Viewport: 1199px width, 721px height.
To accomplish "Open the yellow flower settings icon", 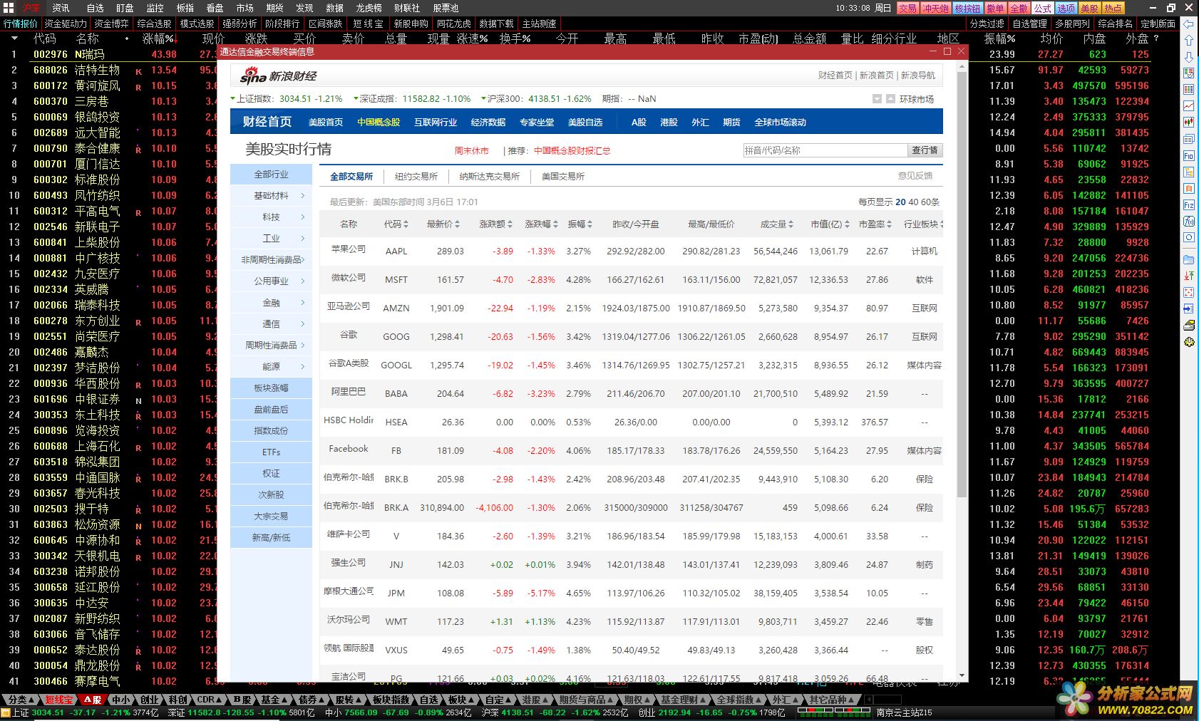I will (x=1188, y=342).
